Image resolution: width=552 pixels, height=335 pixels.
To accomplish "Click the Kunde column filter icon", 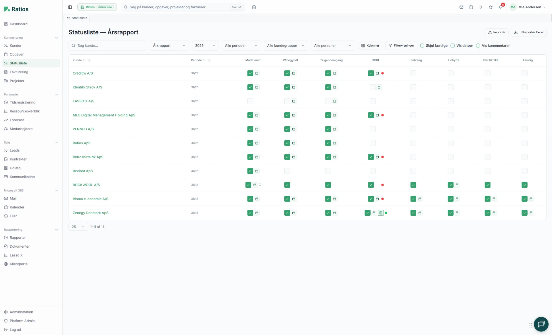I will [89, 60].
